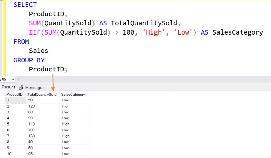Select ProductID cell with value 4
The width and height of the screenshot is (271, 158).
(x=16, y=118)
